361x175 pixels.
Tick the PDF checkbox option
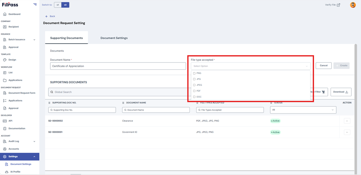(x=194, y=91)
